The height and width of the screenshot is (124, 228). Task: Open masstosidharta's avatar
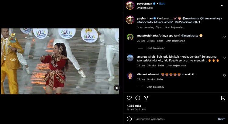(130, 37)
